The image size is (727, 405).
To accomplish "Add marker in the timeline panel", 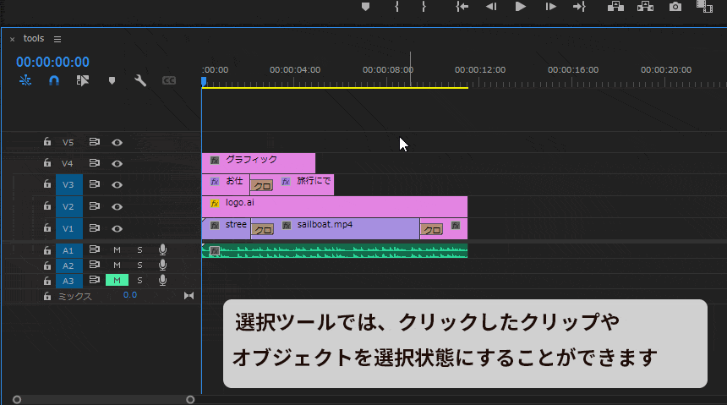I will click(112, 80).
